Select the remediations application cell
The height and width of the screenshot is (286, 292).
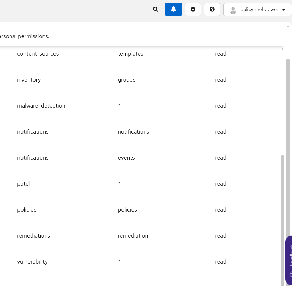coord(33,236)
